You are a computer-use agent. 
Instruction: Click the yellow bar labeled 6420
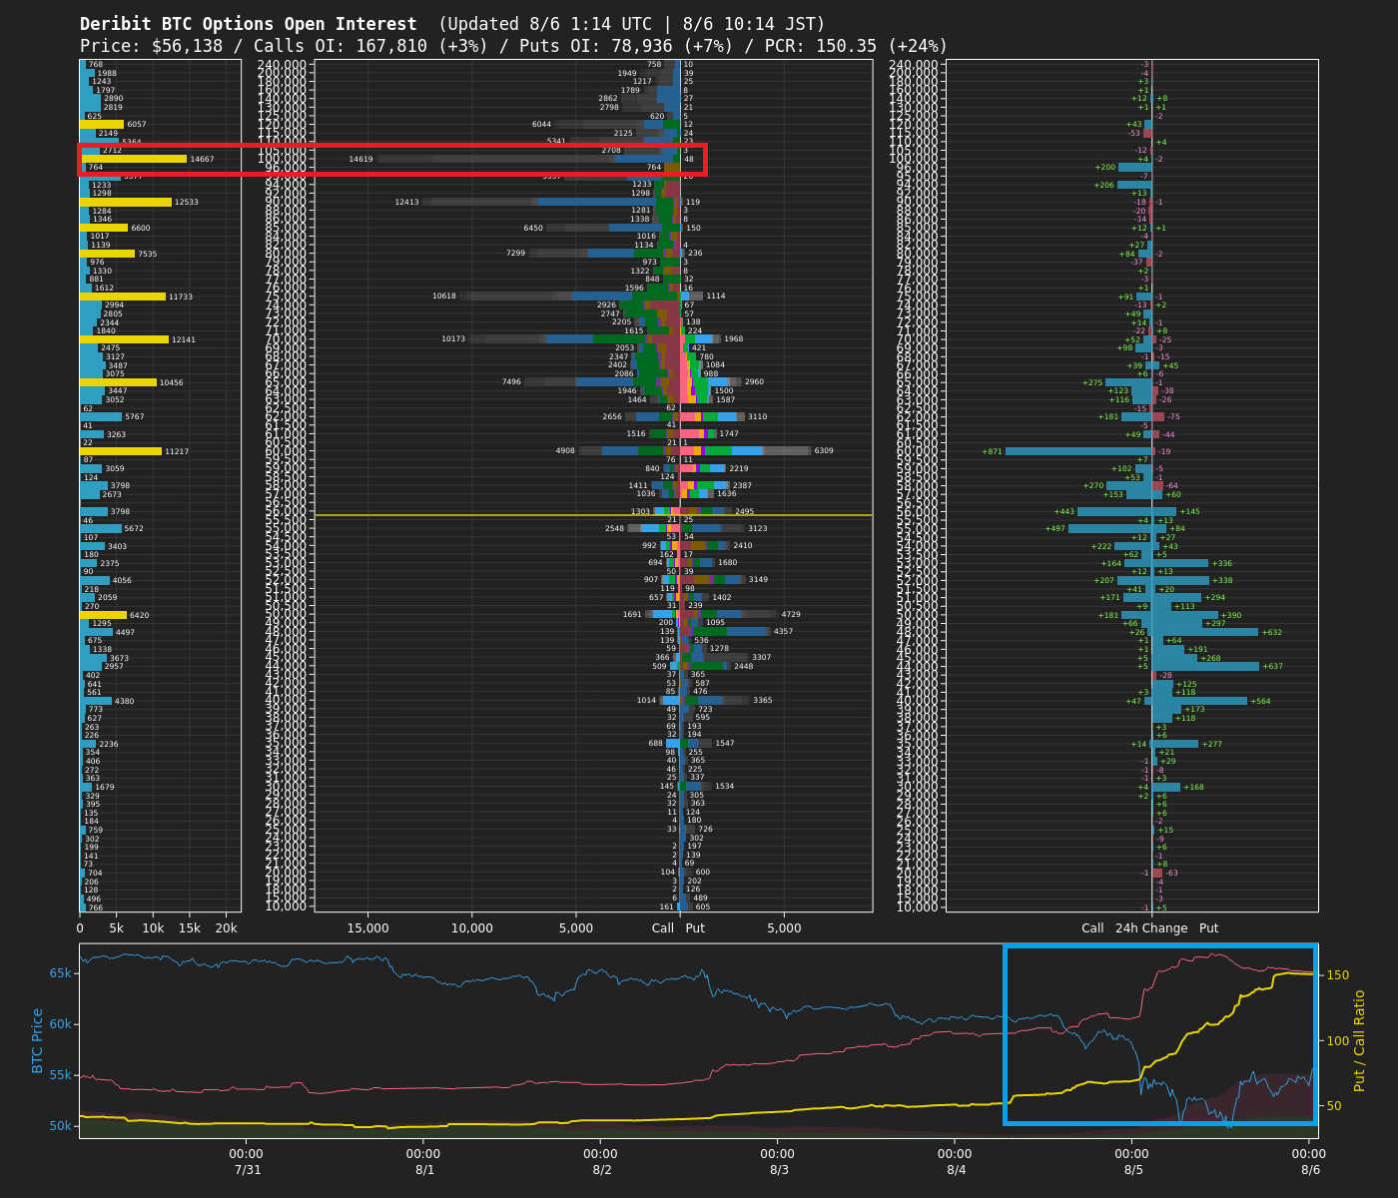[103, 615]
